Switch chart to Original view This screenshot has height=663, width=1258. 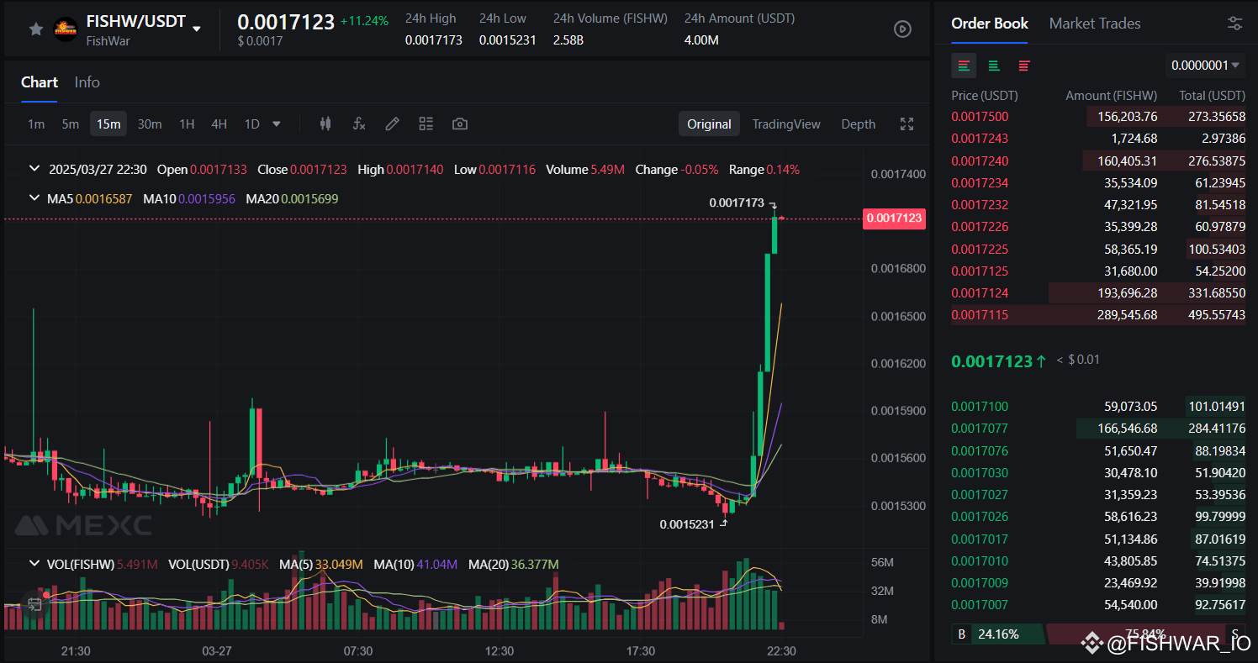pos(709,124)
